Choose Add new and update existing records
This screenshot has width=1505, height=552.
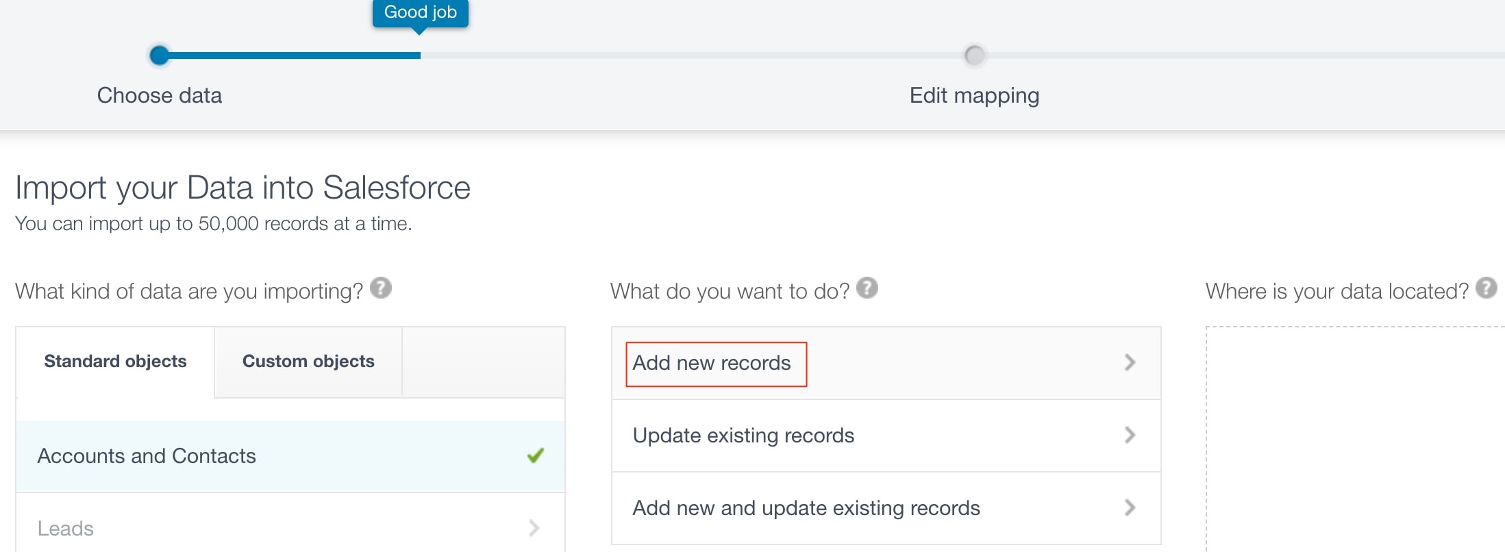point(886,508)
